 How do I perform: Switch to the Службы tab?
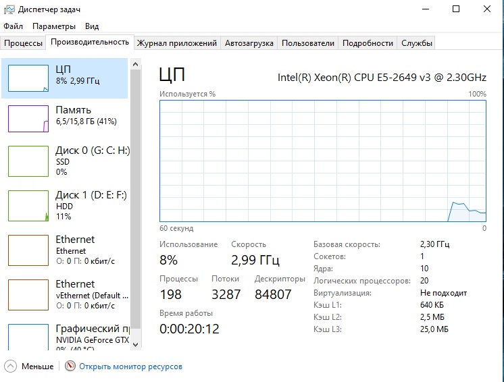point(417,43)
